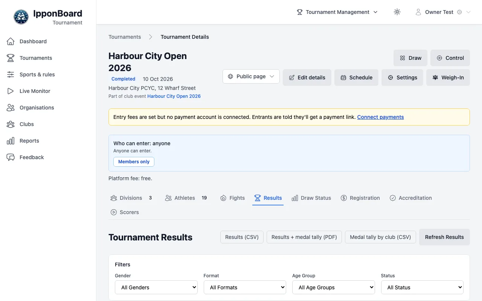Open the Control button
Viewport: 482px width, 301px height.
coord(450,58)
